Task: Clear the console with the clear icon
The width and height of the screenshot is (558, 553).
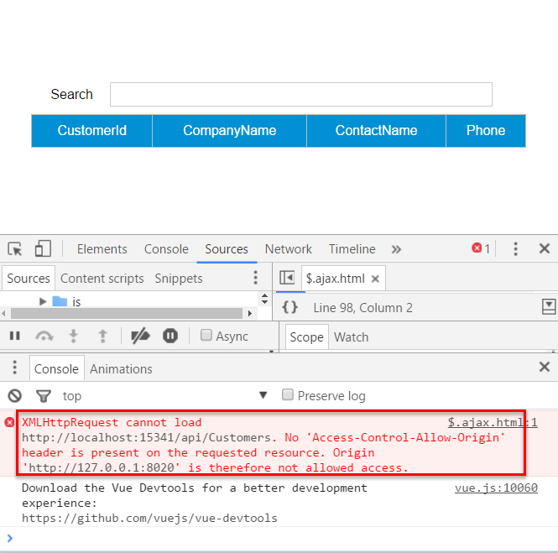Action: point(15,396)
